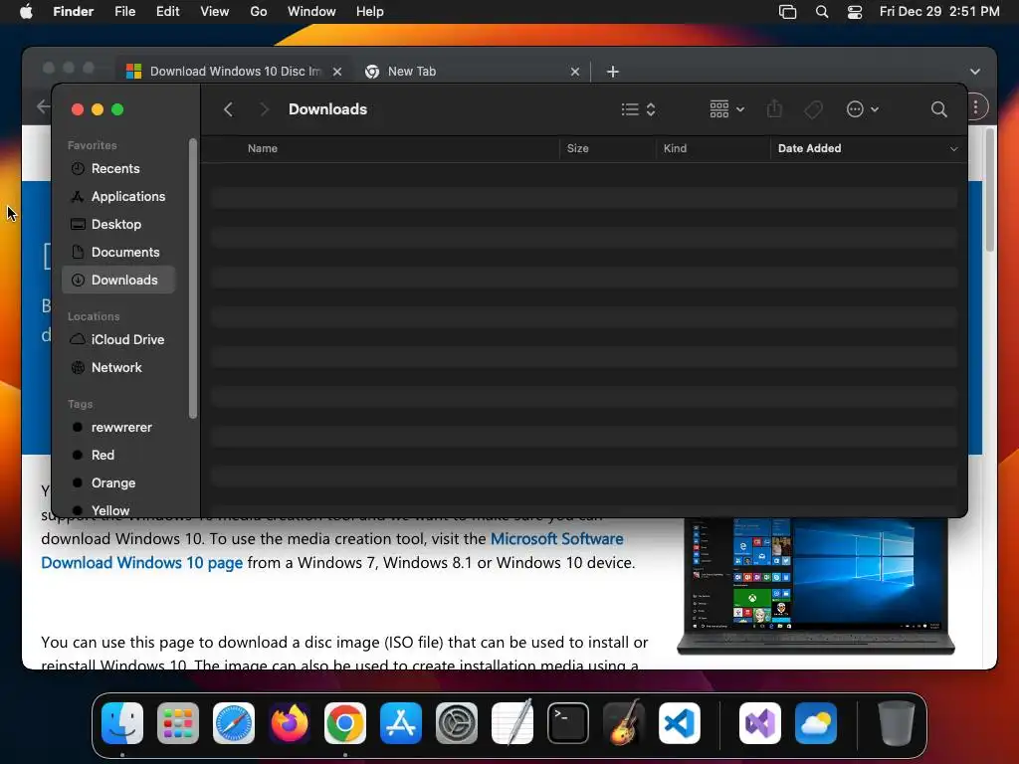This screenshot has height=764, width=1019.
Task: Open the group-by options dropdown
Action: (x=726, y=109)
